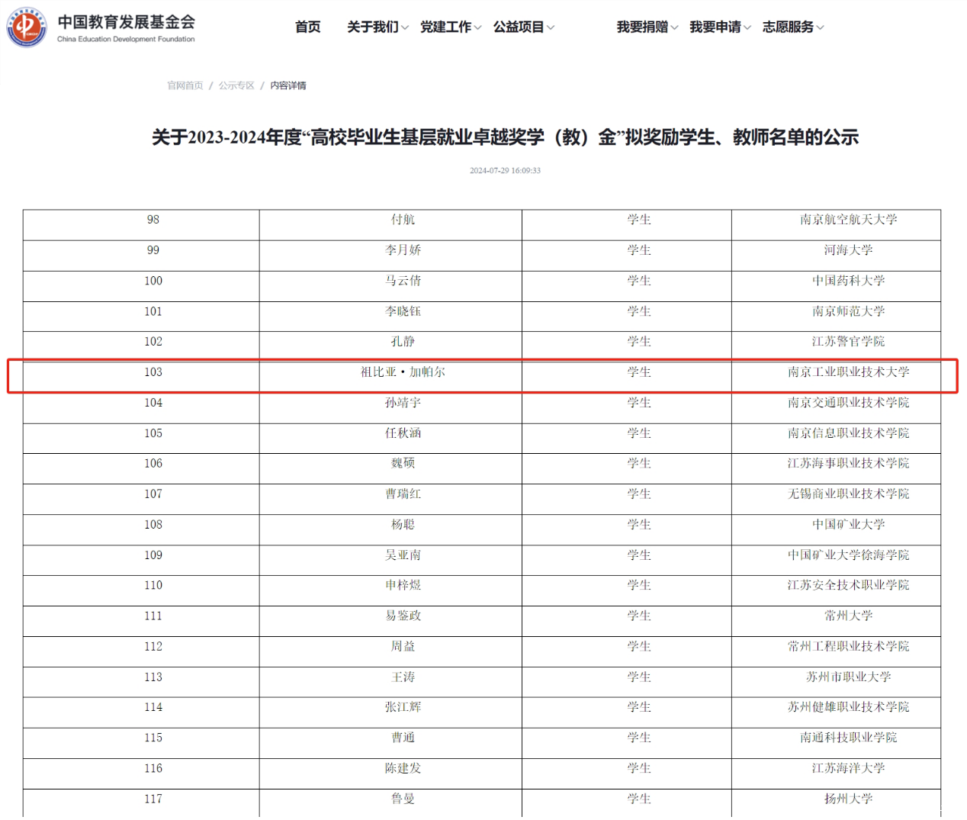The image size is (967, 820).
Task: Expand the 我要捐赠 dropdown
Action: (x=641, y=27)
